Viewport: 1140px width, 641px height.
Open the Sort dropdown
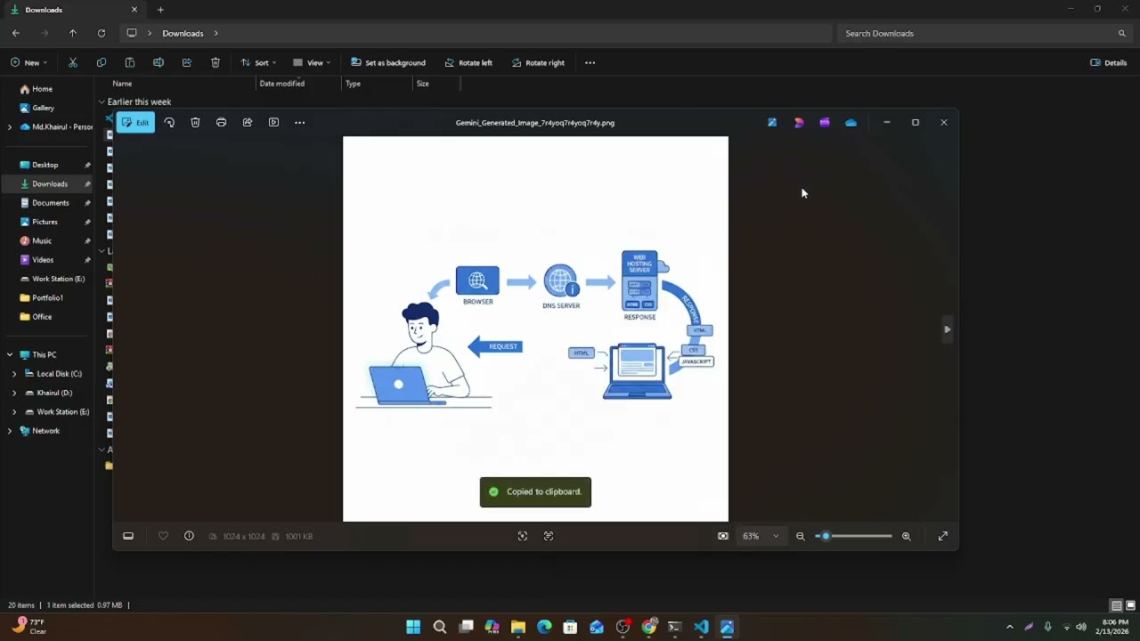coord(258,62)
